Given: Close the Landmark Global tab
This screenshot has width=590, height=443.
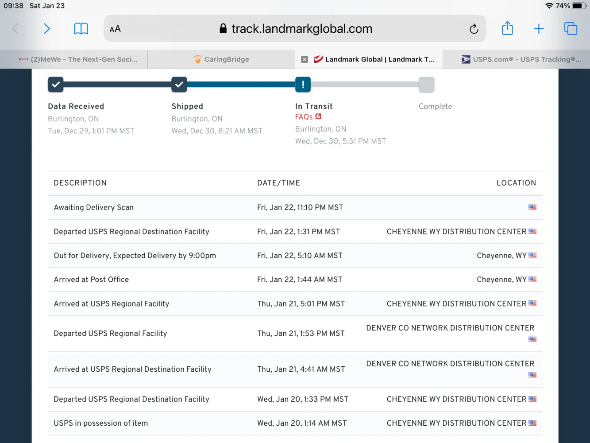Looking at the screenshot, I should 305,59.
